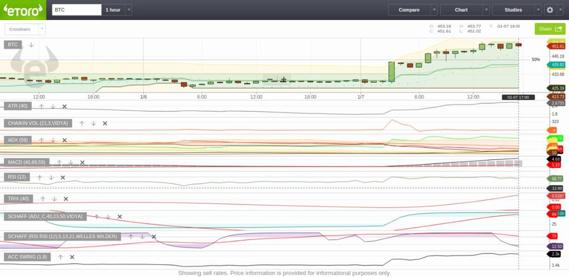Select the BTC chart panel label

13,44
